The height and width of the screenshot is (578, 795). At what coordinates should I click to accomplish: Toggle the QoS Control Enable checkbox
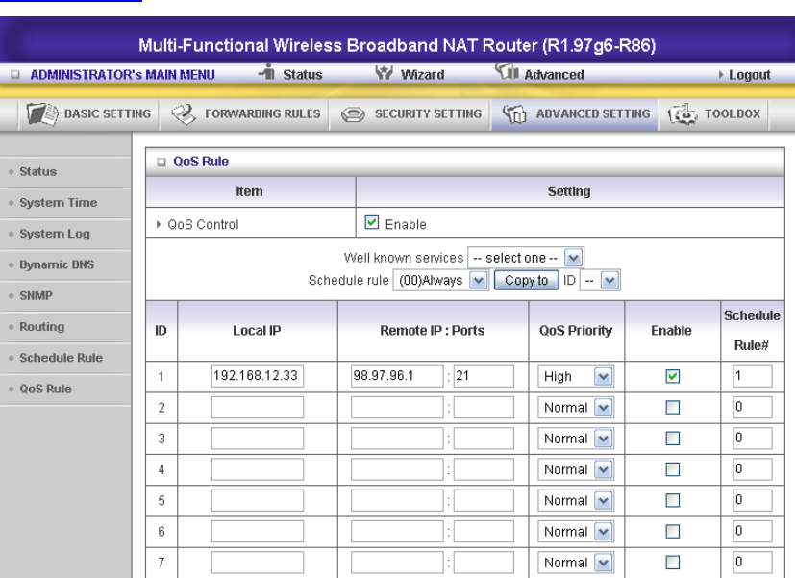click(372, 222)
